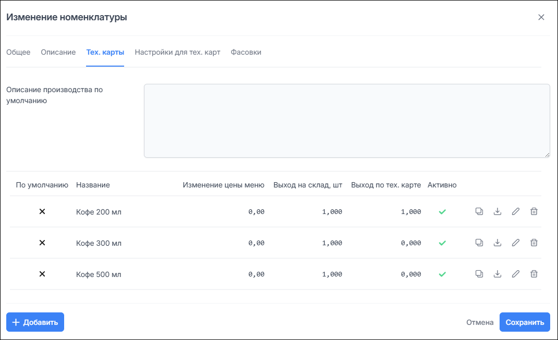This screenshot has width=558, height=340.
Task: Go to Настройки для тех. карт tab
Action: coord(177,52)
